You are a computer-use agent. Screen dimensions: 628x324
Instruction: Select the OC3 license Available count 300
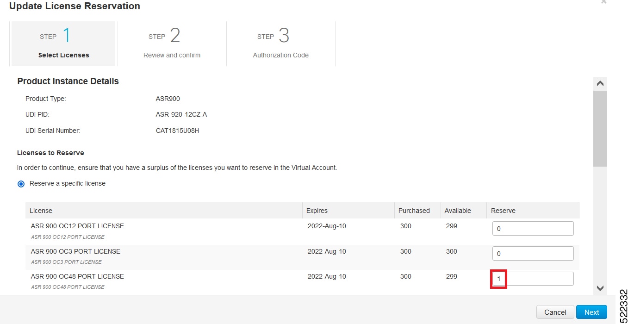tap(451, 251)
